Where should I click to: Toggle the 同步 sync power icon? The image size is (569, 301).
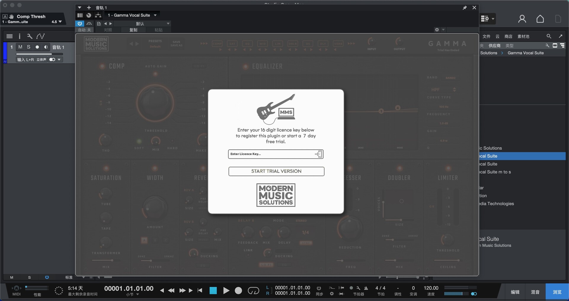coord(319,288)
